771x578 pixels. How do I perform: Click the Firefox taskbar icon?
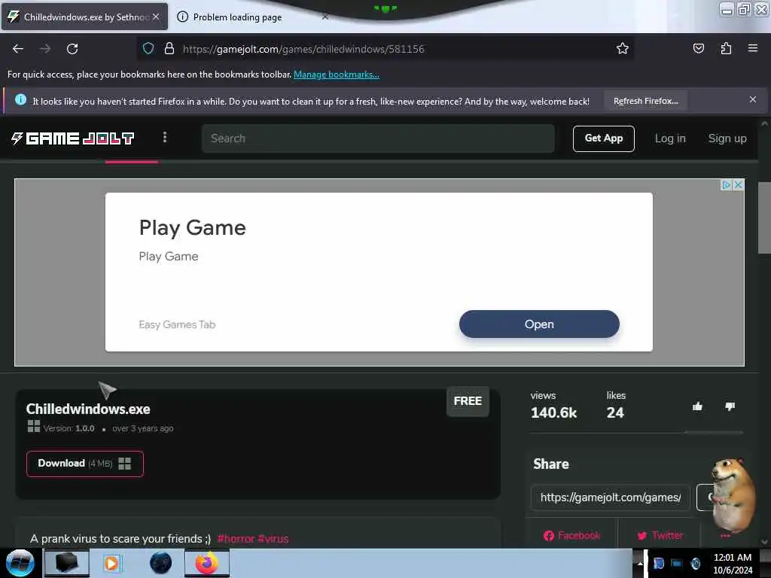point(207,563)
